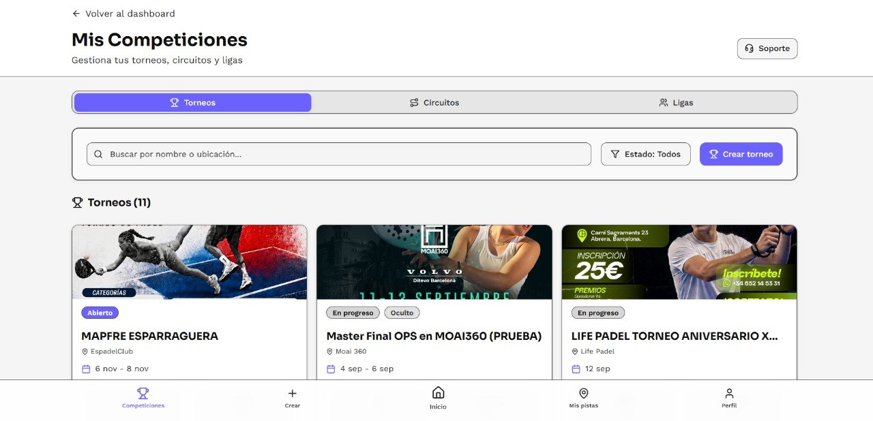This screenshot has width=873, height=421.
Task: Open the Life Padel Inscripción 25€ banner image
Action: coord(679,262)
